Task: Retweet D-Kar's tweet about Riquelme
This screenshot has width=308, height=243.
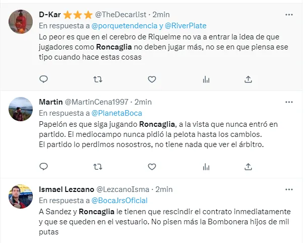Action: [x=98, y=79]
